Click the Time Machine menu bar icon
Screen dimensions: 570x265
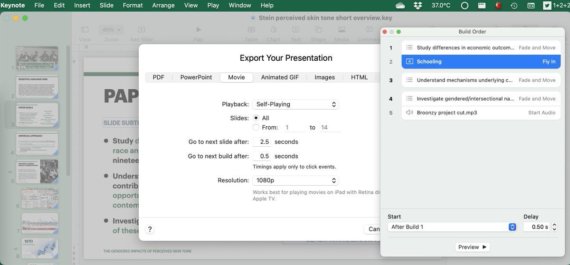click(514, 5)
